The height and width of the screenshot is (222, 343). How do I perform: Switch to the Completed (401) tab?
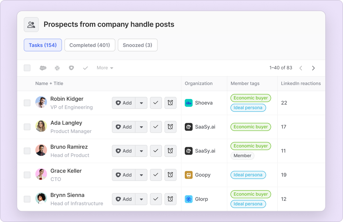click(90, 45)
